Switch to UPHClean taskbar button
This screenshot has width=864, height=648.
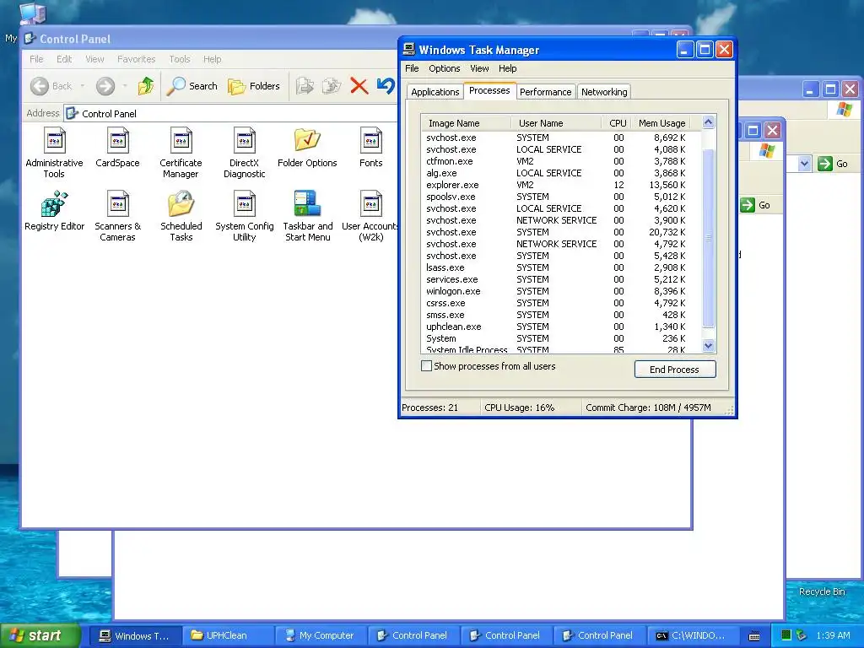[x=228, y=635]
